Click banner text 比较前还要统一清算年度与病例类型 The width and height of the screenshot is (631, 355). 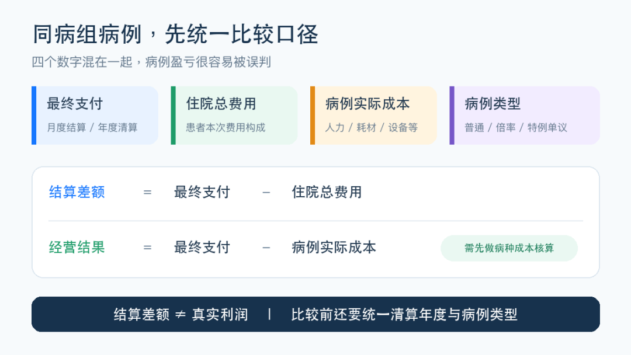click(x=404, y=314)
